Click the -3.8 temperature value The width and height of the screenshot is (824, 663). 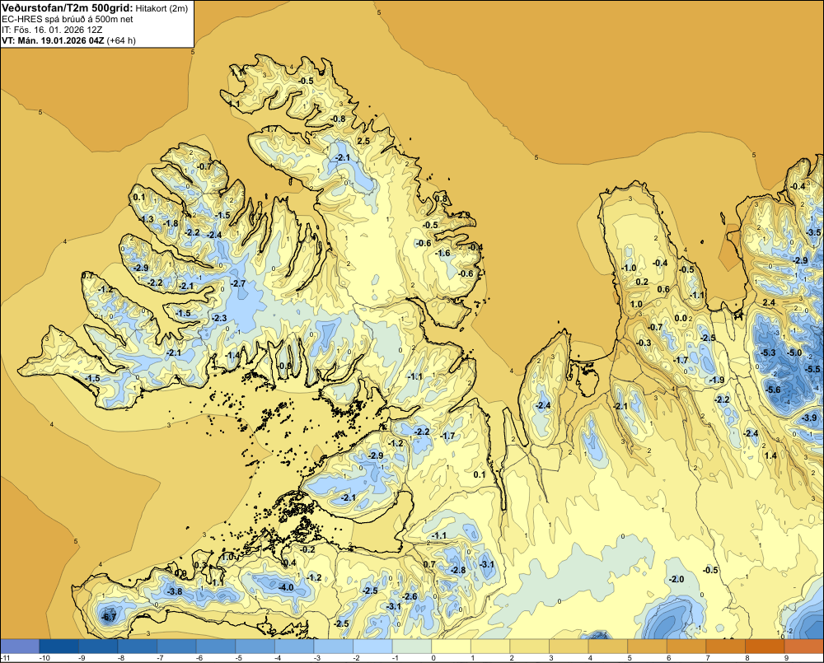point(175,591)
